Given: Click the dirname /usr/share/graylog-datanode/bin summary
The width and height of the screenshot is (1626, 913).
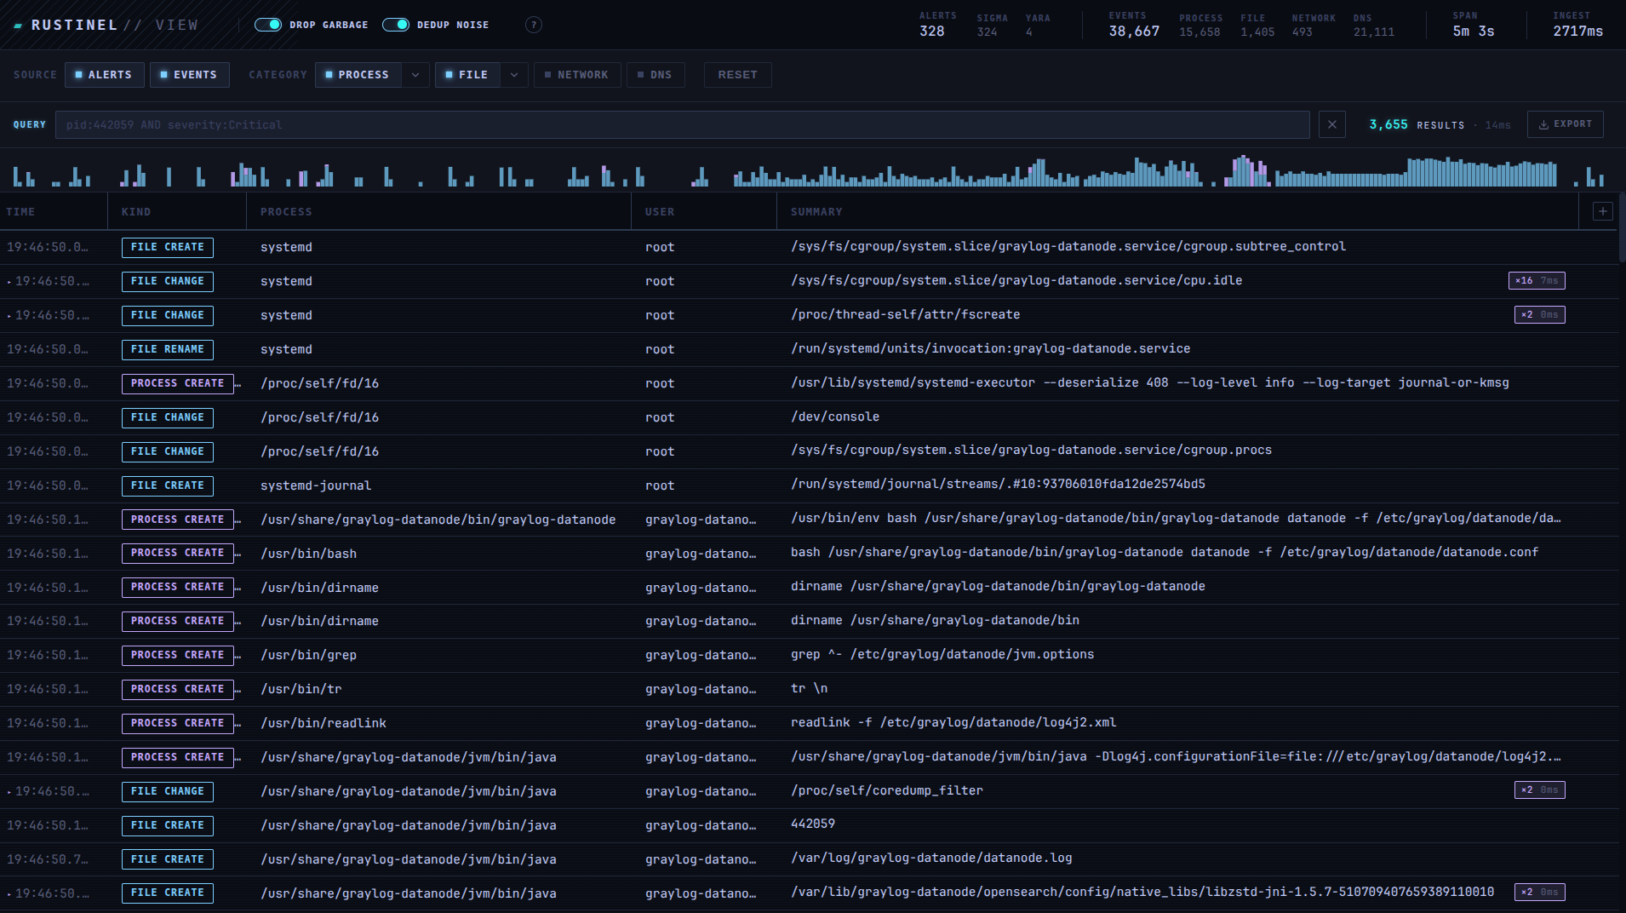Looking at the screenshot, I should (935, 621).
